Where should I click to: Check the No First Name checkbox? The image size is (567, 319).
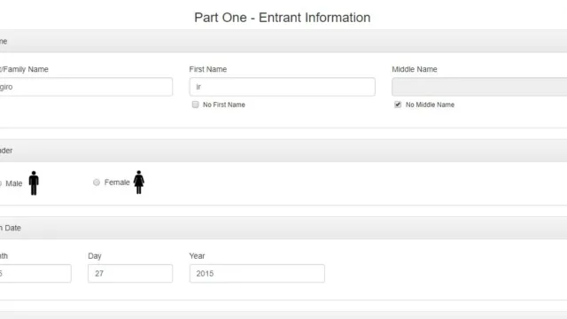pyautogui.click(x=195, y=105)
